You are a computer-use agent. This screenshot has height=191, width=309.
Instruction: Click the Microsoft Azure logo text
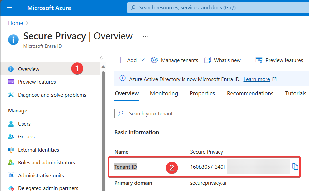[49, 8]
